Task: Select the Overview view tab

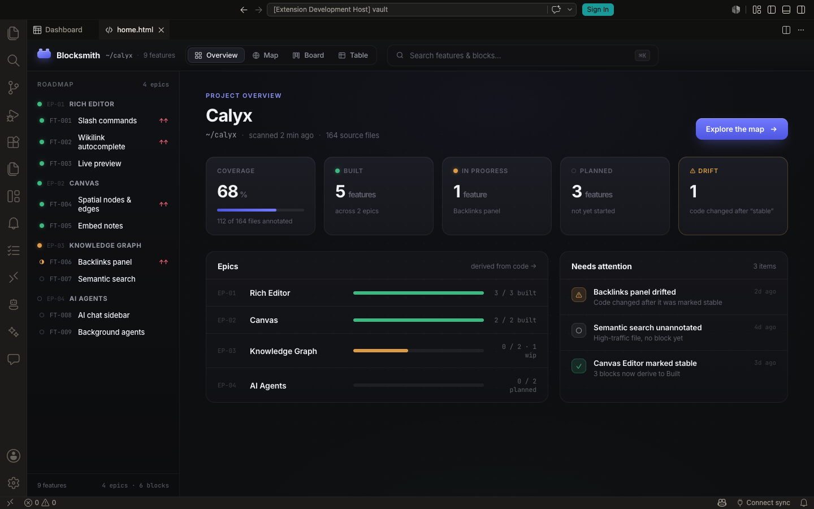Action: pyautogui.click(x=216, y=55)
